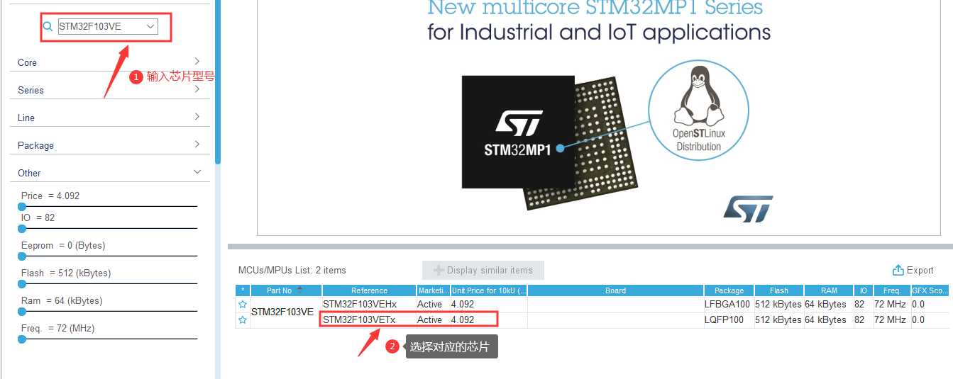Screen dimensions: 953x379
Task: Click the Eeprom slider handle
Action: pyautogui.click(x=22, y=256)
